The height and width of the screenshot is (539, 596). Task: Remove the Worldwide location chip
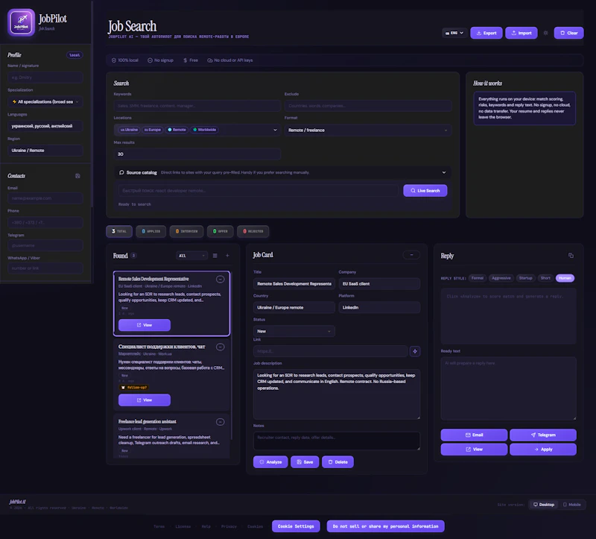click(x=204, y=130)
